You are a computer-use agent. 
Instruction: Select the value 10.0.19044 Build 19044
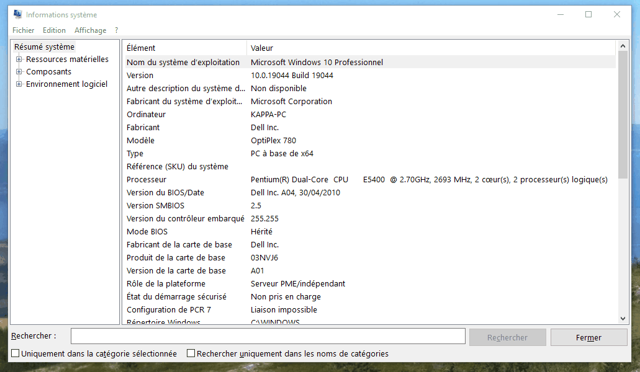pyautogui.click(x=292, y=76)
